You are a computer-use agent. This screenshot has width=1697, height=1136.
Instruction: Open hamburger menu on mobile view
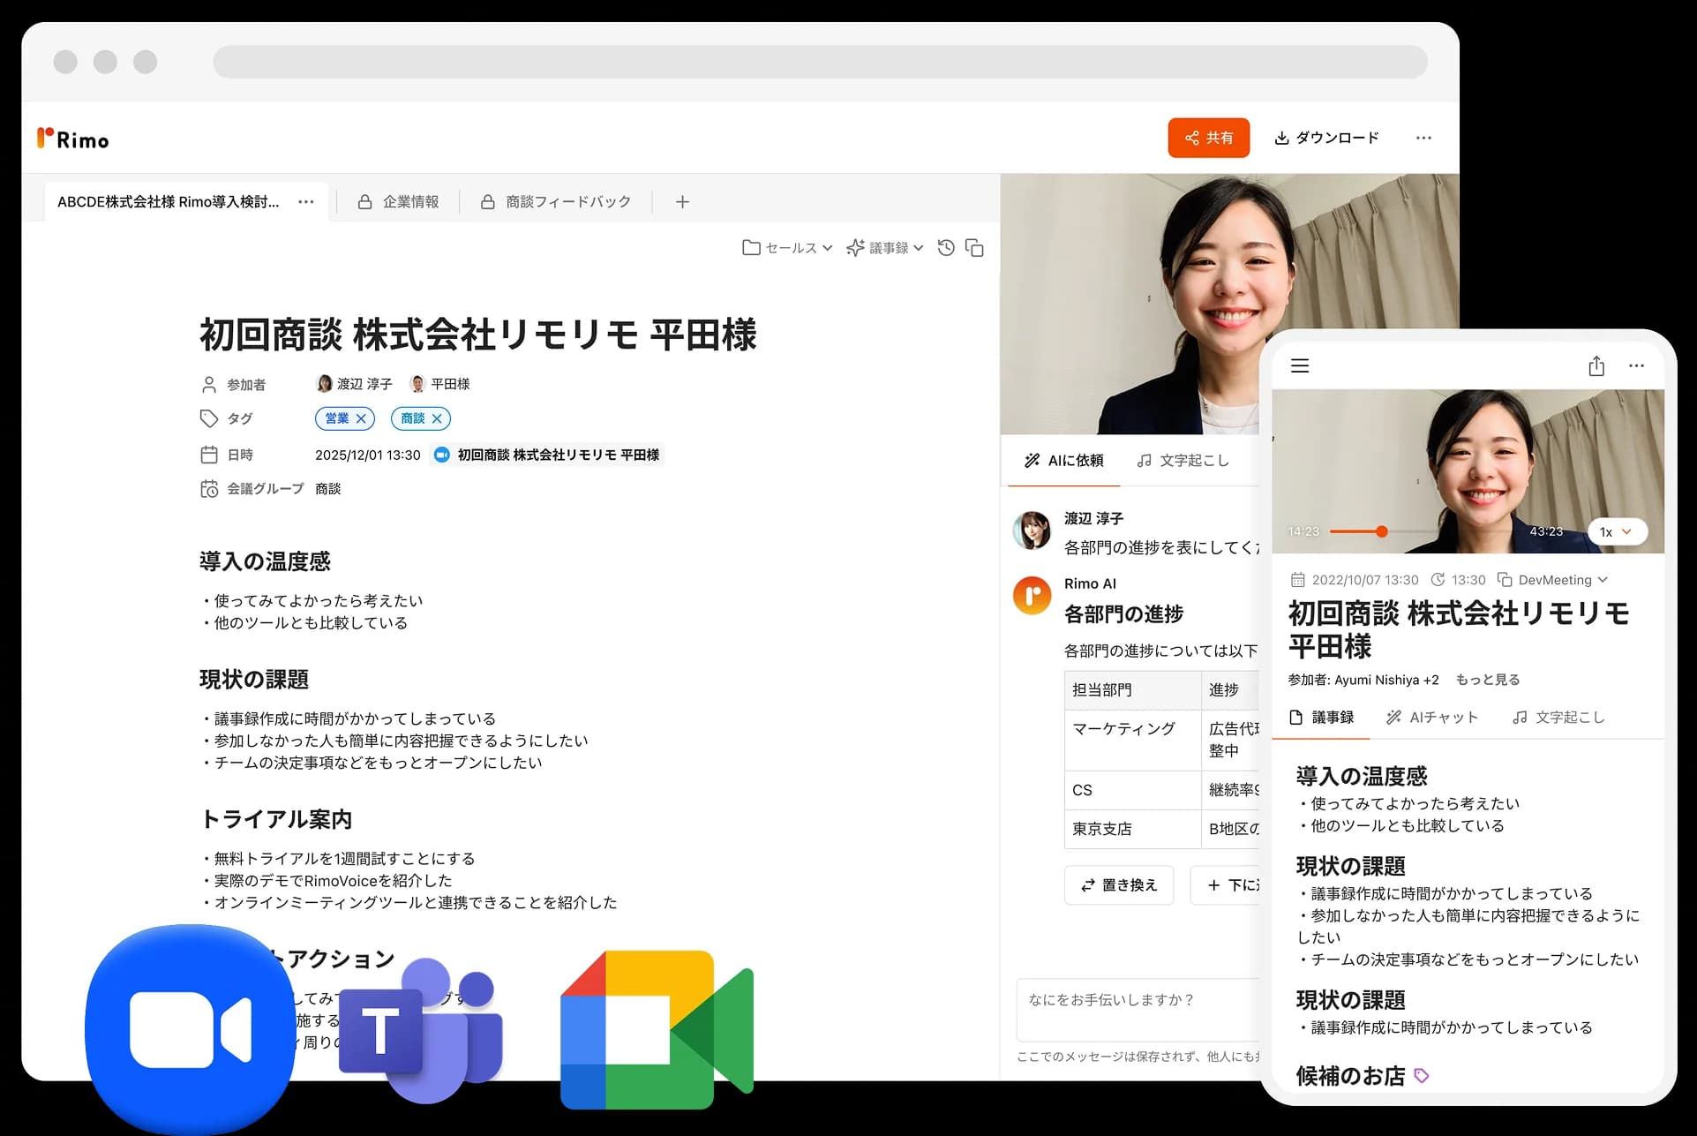point(1300,365)
